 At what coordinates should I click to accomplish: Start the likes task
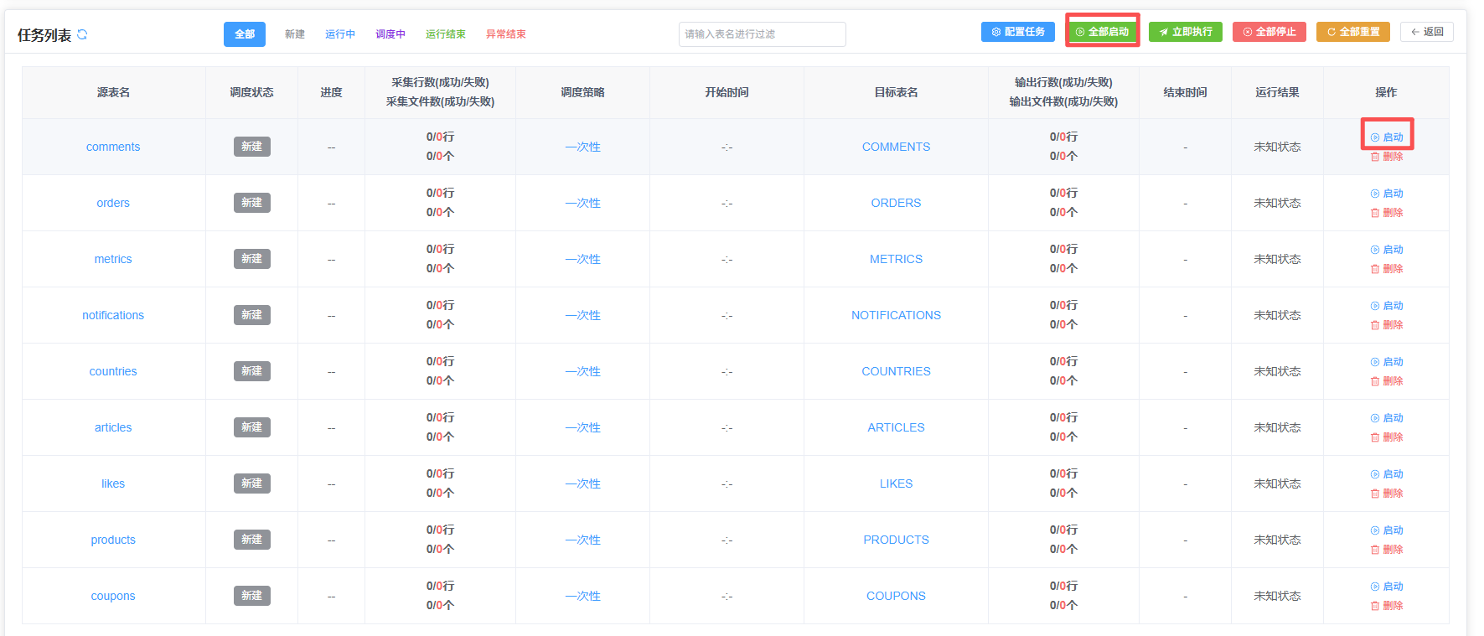(x=1387, y=474)
